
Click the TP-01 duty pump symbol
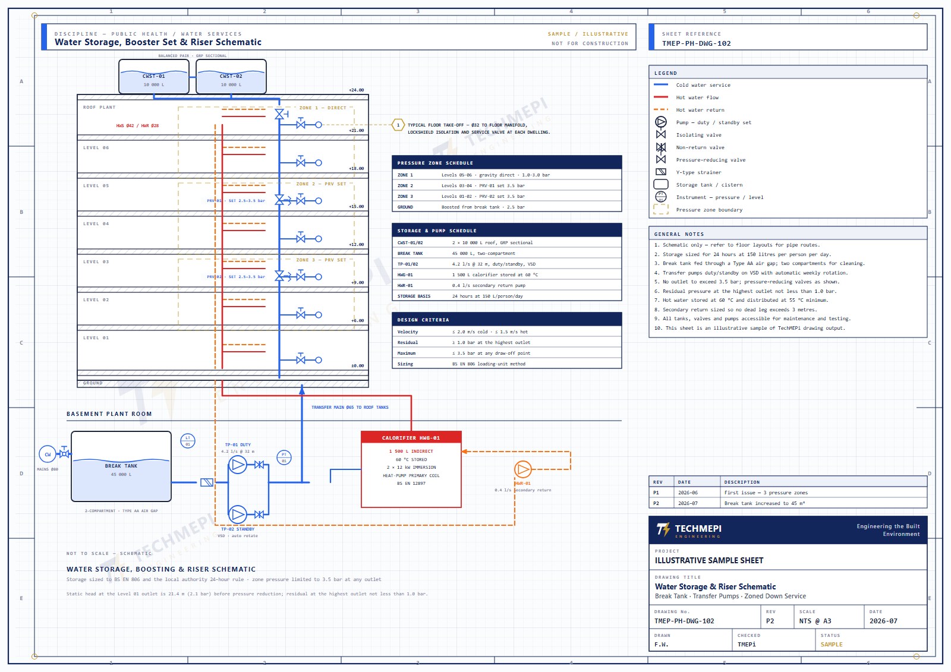coord(238,465)
